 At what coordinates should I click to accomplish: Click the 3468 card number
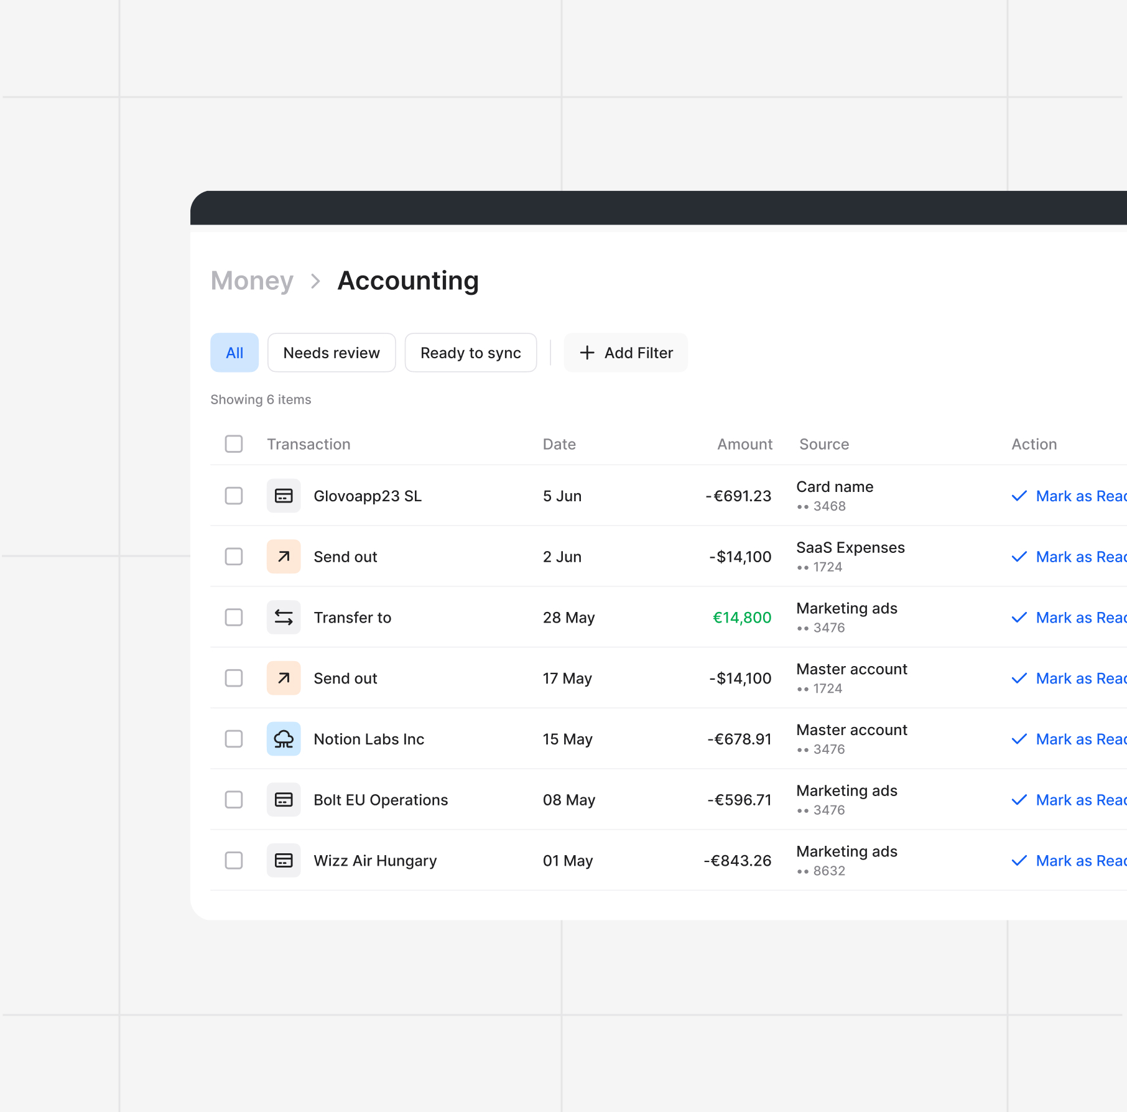pos(829,506)
